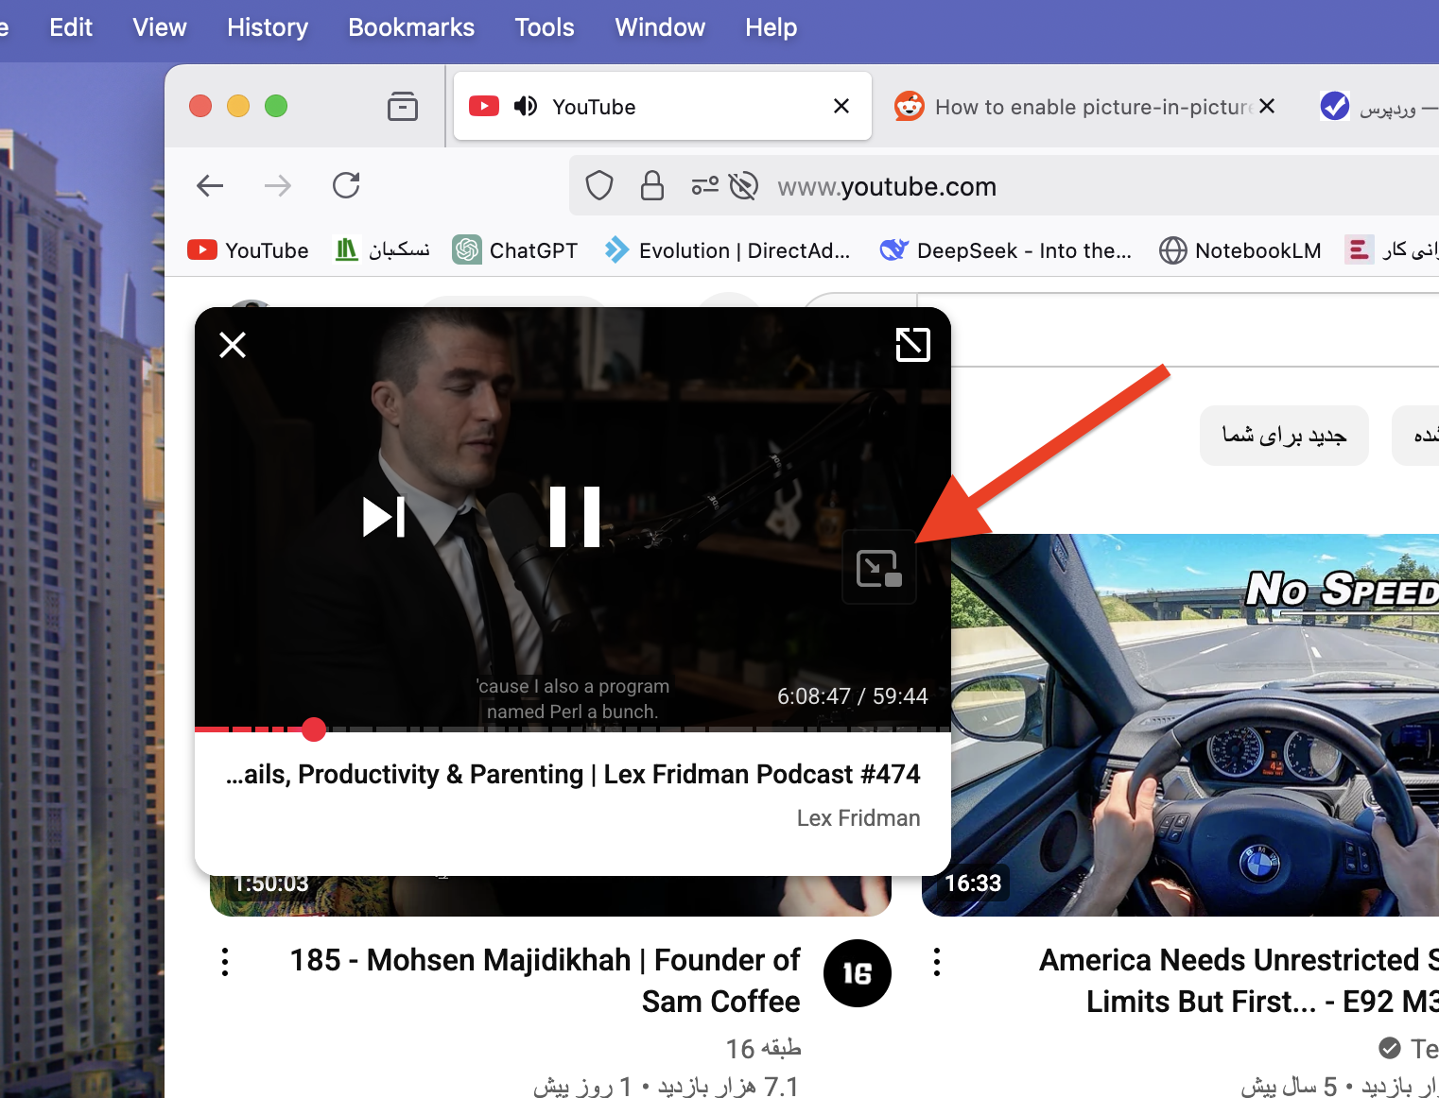Image resolution: width=1439 pixels, height=1098 pixels.
Task: Close the YouTube miniplayer
Action: pos(233,345)
